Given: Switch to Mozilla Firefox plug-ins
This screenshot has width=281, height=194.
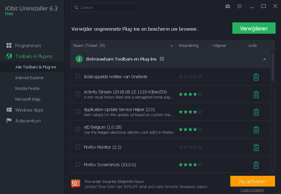Looking at the screenshot, I should click(x=27, y=89).
